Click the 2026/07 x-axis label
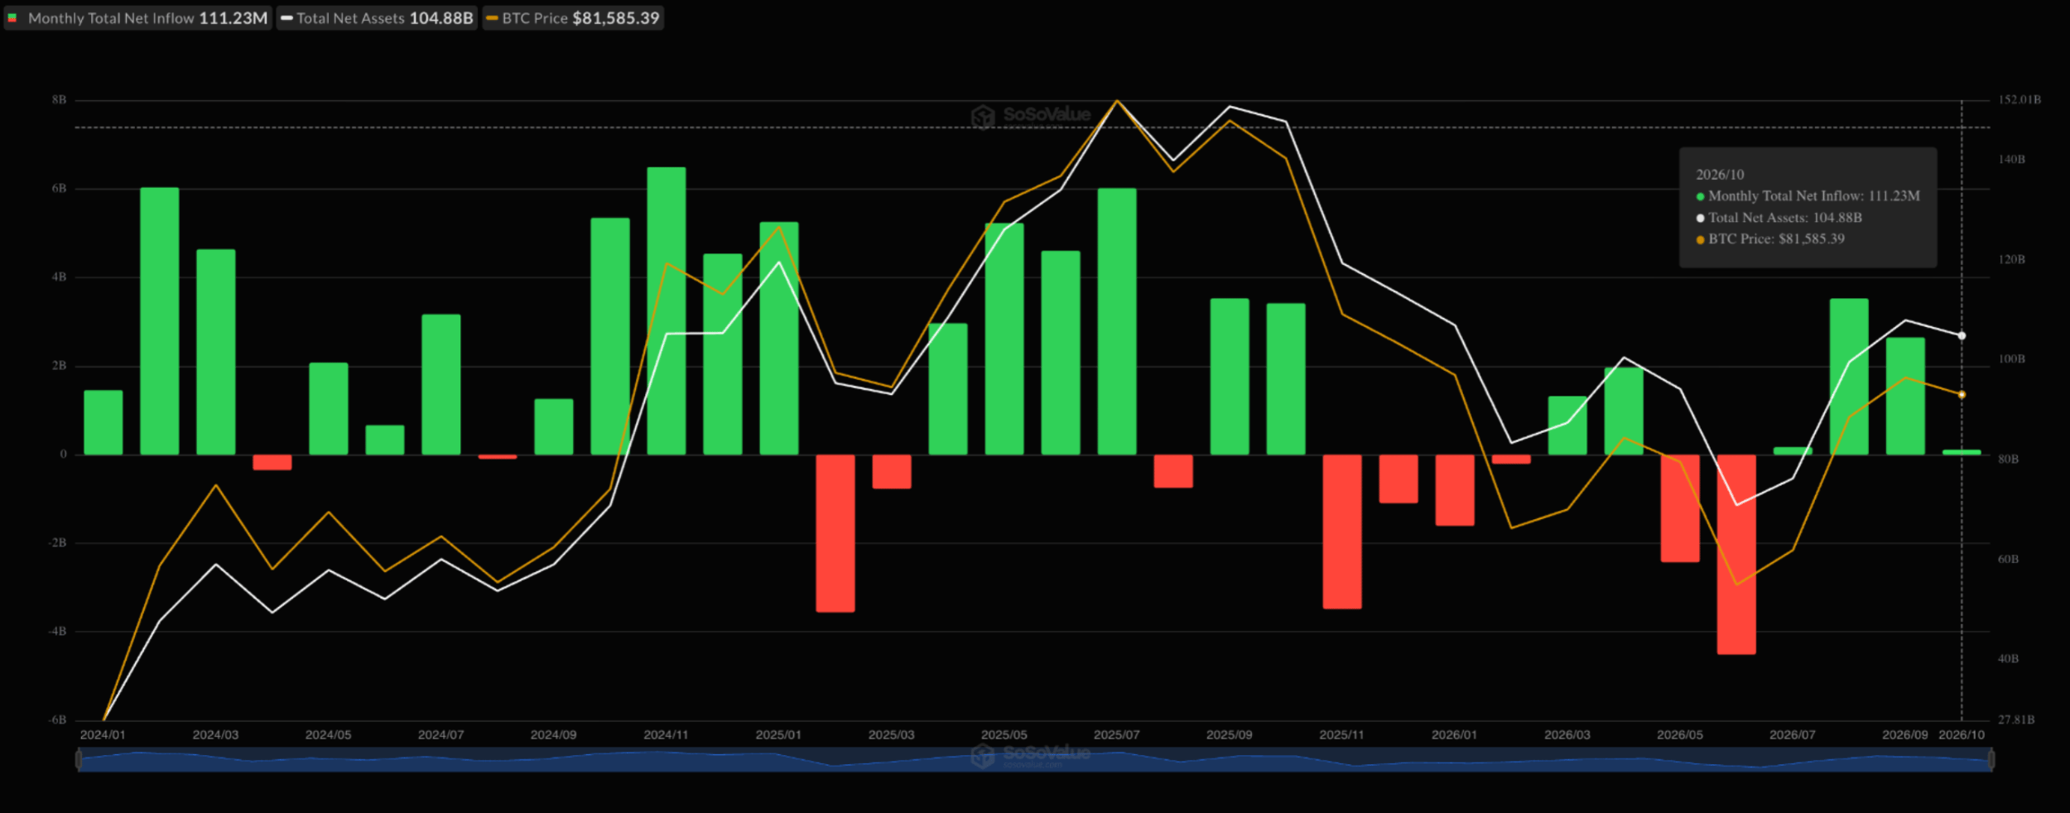The width and height of the screenshot is (2070, 813). tap(1792, 735)
